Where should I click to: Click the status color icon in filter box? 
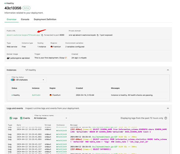coord(13,80)
